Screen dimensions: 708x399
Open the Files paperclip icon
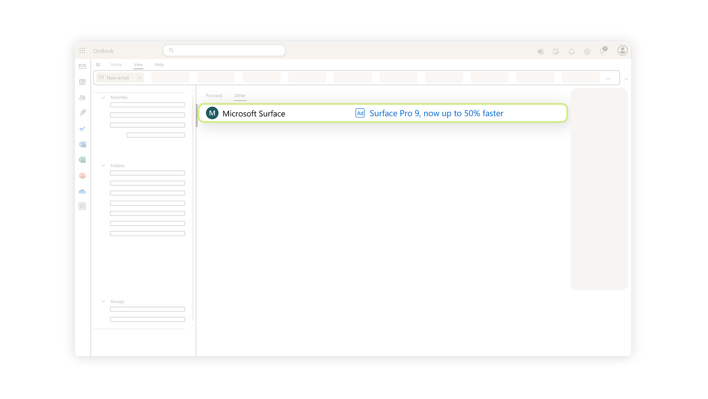[82, 113]
